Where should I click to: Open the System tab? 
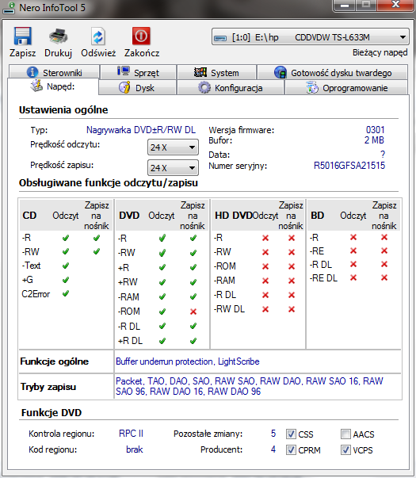[216, 72]
